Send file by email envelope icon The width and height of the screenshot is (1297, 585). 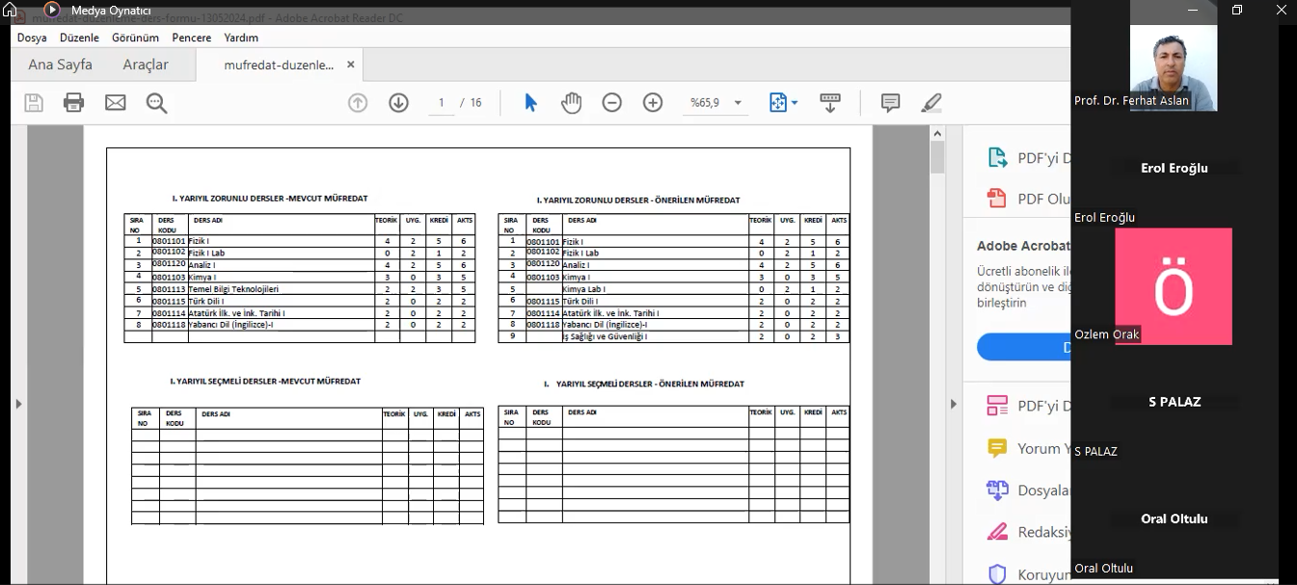coord(116,102)
